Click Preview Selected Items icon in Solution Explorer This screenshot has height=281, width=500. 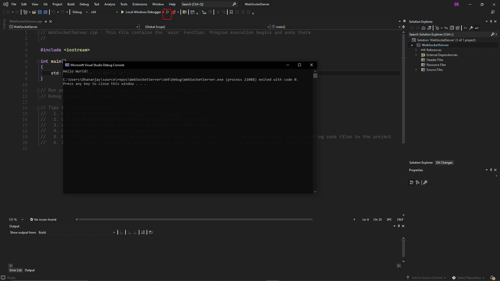pyautogui.click(x=477, y=28)
